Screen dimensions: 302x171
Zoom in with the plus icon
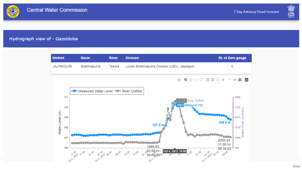point(208,80)
